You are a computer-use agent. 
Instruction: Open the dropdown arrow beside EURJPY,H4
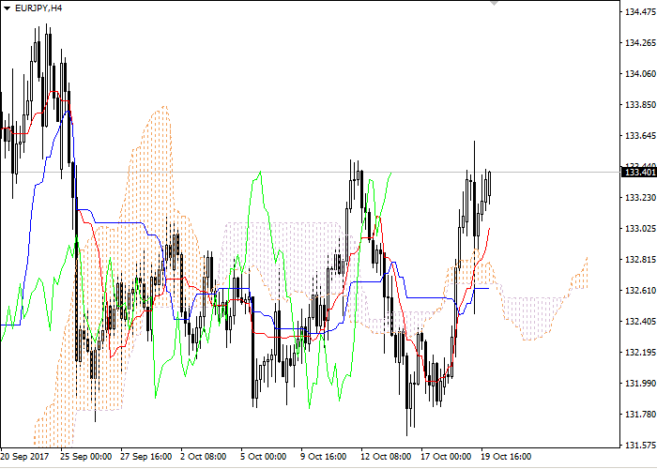click(x=7, y=8)
